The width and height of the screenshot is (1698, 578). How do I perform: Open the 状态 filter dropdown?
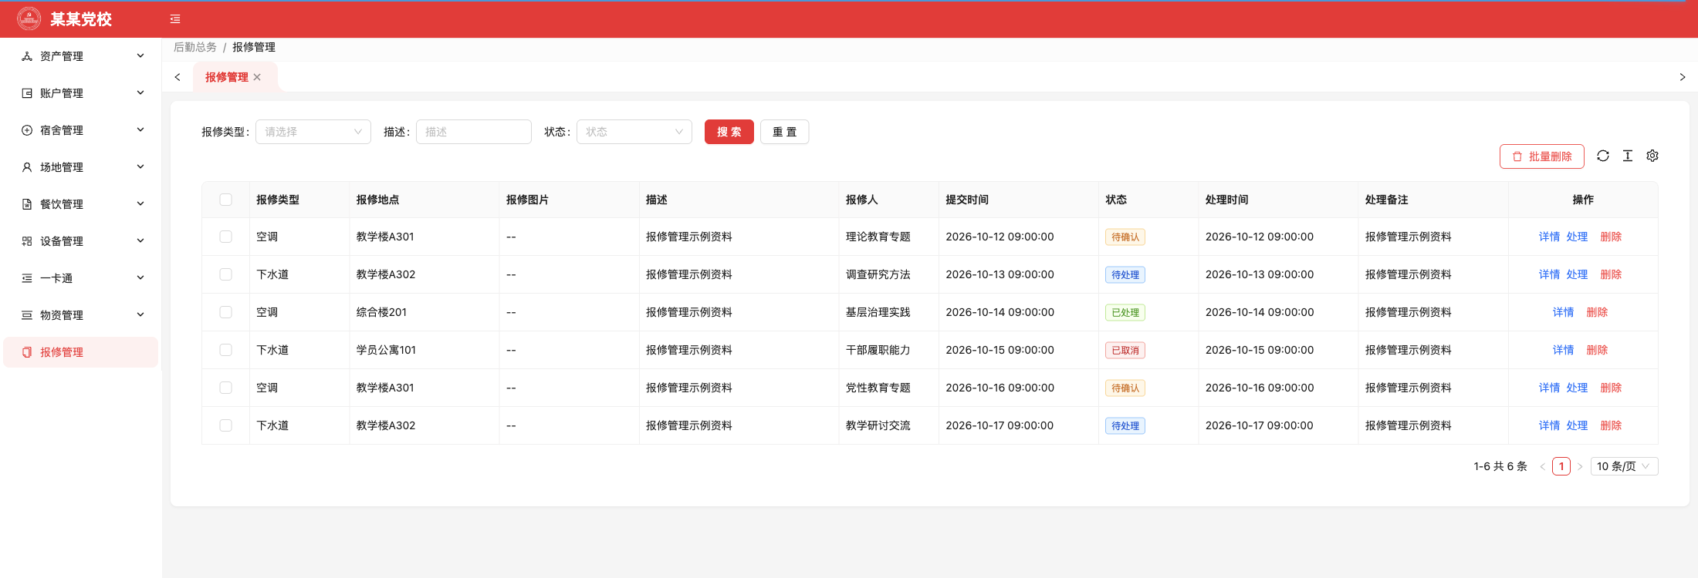[x=634, y=132]
